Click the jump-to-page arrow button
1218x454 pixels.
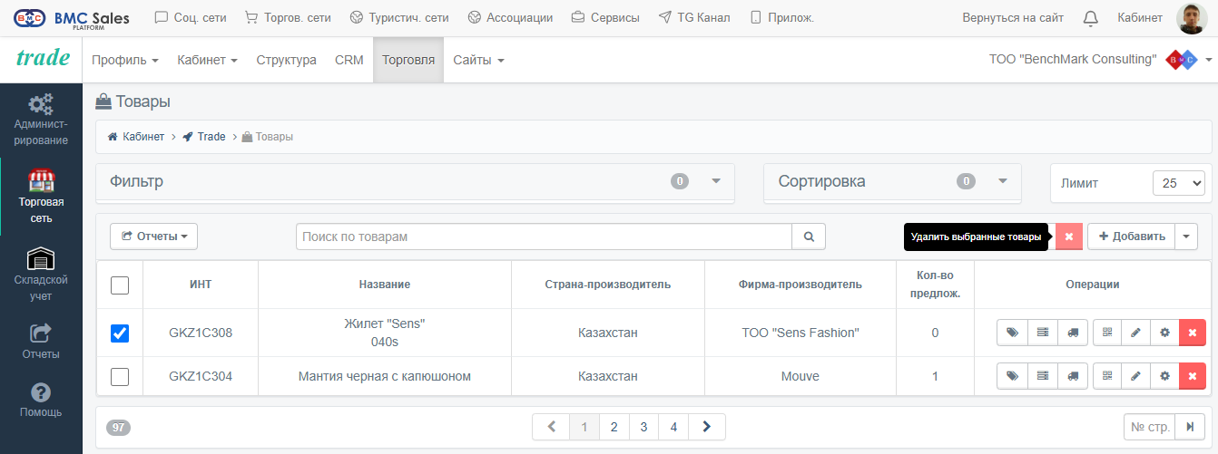click(1190, 427)
